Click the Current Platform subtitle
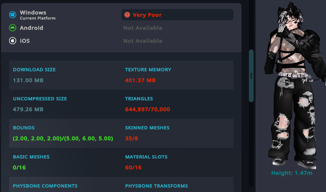Image resolution: width=326 pixels, height=192 pixels. 38,18
